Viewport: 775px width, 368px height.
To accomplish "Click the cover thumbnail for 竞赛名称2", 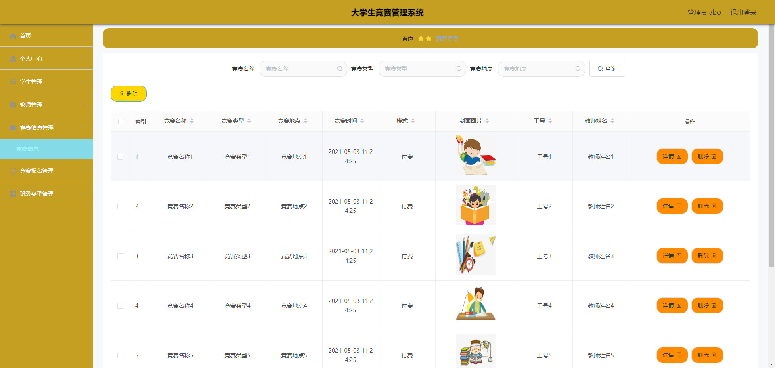I will (x=476, y=205).
